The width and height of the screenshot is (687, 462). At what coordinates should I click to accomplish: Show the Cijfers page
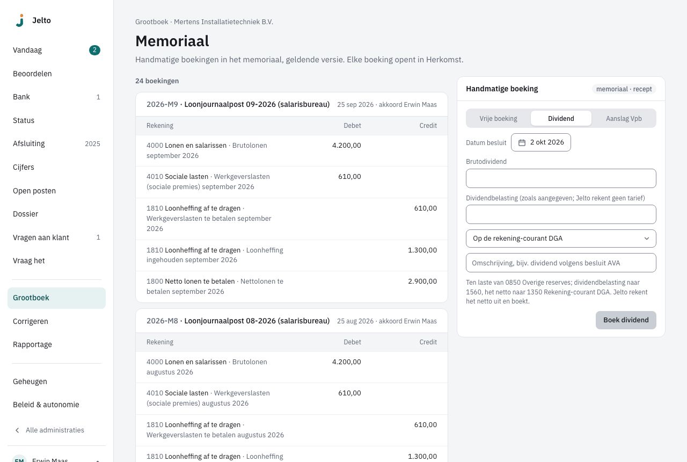[x=56, y=167]
